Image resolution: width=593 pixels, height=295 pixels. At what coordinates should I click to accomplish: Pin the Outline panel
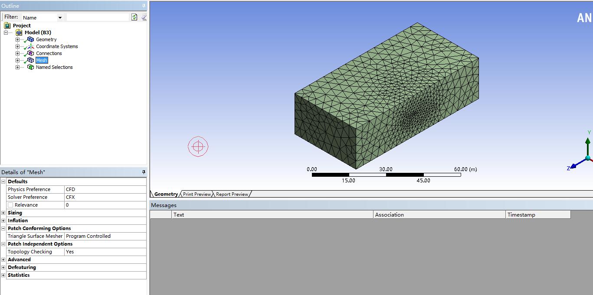pyautogui.click(x=144, y=6)
